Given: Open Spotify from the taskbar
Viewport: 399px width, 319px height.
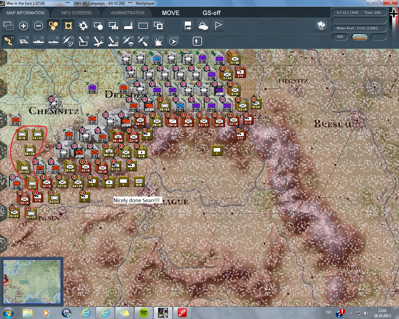Looking at the screenshot, I should pyautogui.click(x=143, y=312).
